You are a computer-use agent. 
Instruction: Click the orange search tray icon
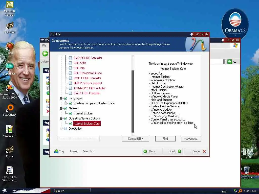pos(240,191)
